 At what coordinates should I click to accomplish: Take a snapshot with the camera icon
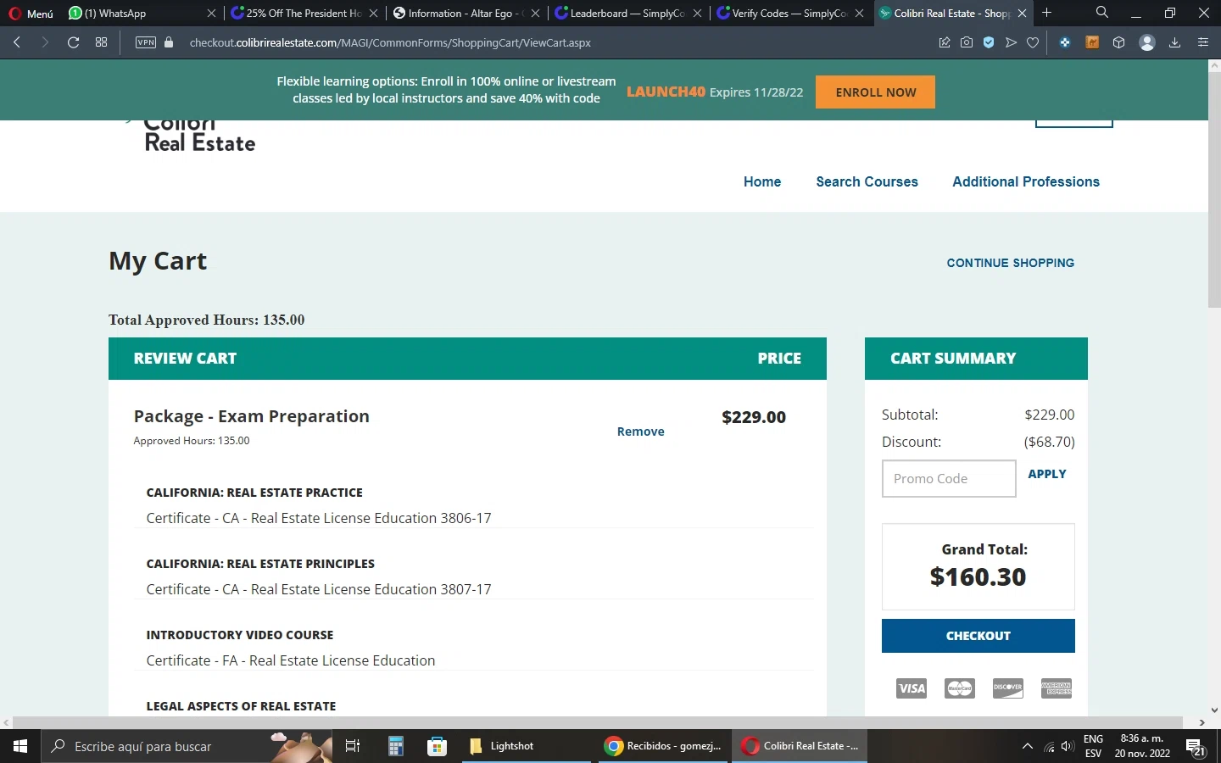pyautogui.click(x=967, y=42)
